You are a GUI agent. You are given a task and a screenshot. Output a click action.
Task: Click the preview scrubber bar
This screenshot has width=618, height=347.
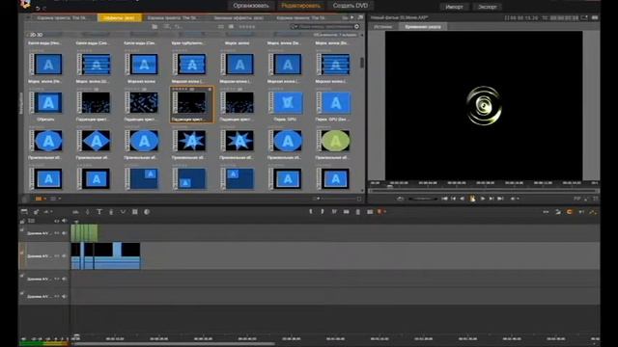(x=484, y=191)
